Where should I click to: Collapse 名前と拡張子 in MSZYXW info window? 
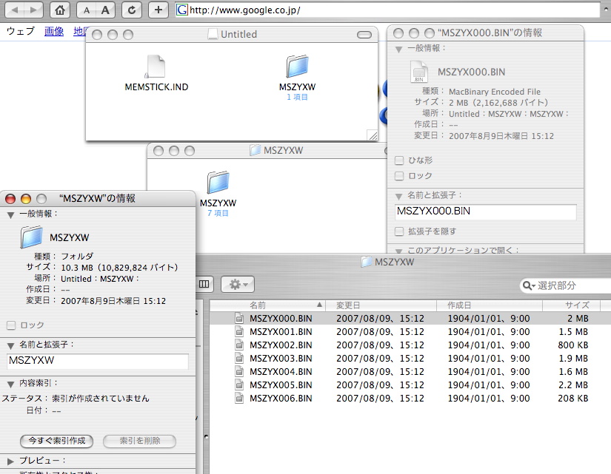[10, 345]
